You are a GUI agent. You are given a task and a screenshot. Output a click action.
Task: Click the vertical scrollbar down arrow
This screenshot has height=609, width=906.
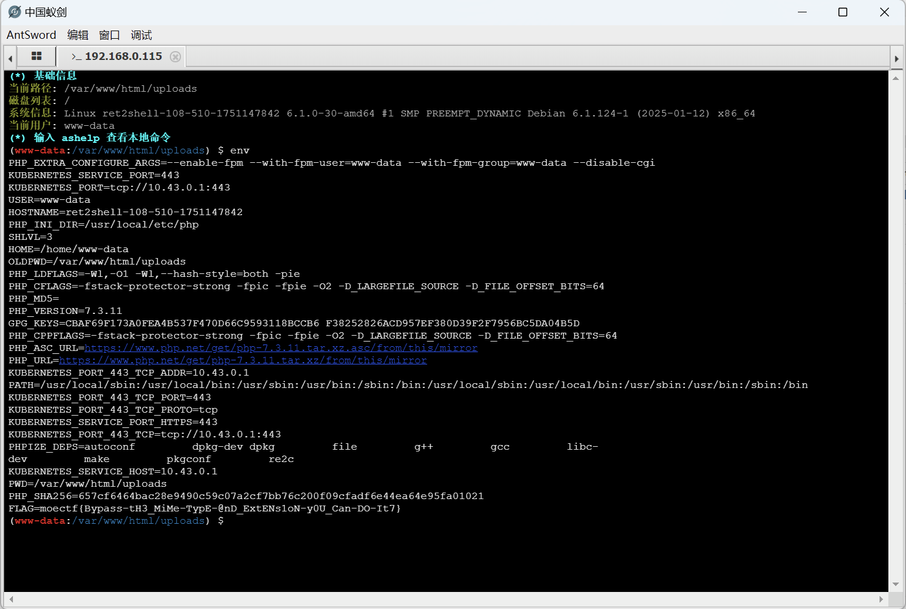[895, 584]
